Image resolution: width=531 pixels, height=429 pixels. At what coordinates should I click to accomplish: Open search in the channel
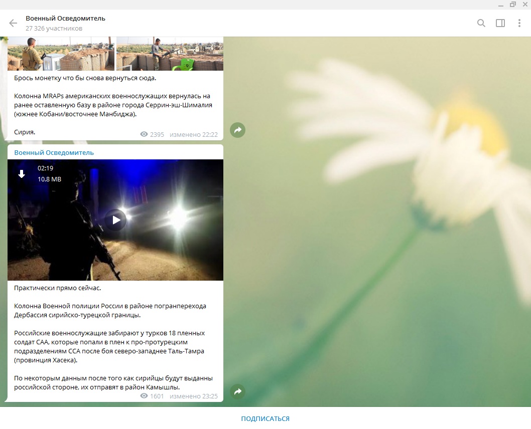click(481, 23)
